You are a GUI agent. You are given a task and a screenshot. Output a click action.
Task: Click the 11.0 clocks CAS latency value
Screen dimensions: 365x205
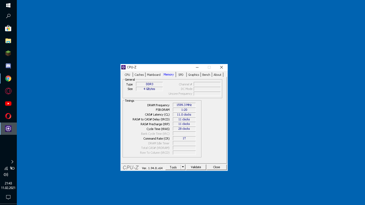click(x=184, y=115)
